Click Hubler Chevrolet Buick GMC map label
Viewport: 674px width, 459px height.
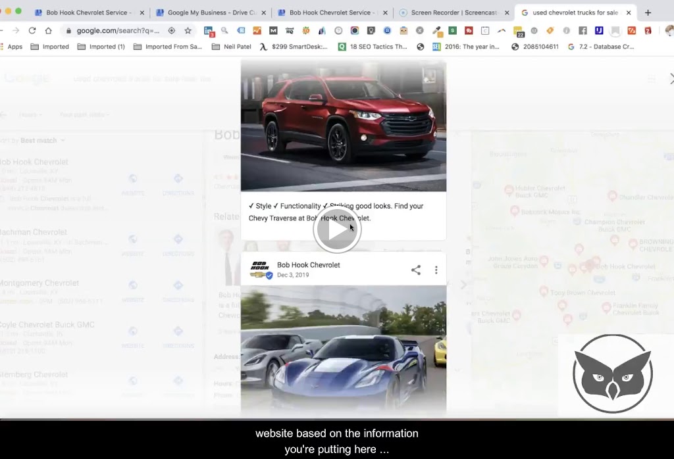click(x=540, y=191)
